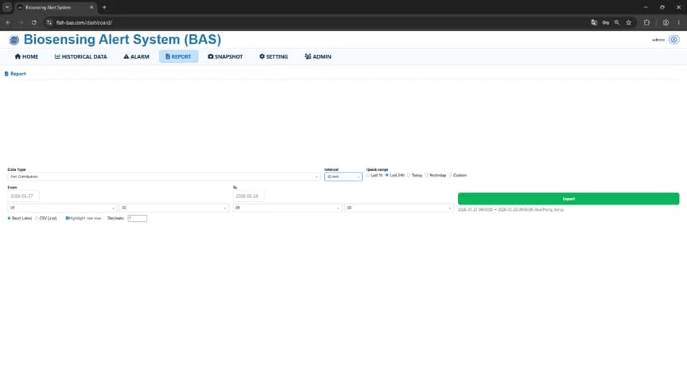687x369 pixels.
Task: Open the browser extensions puzzle icon
Action: tap(646, 22)
